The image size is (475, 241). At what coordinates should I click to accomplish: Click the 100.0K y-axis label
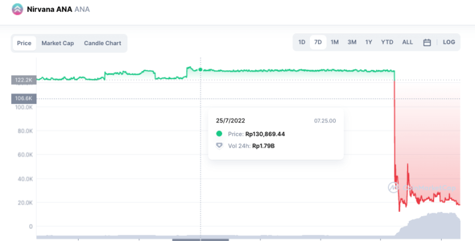24,108
